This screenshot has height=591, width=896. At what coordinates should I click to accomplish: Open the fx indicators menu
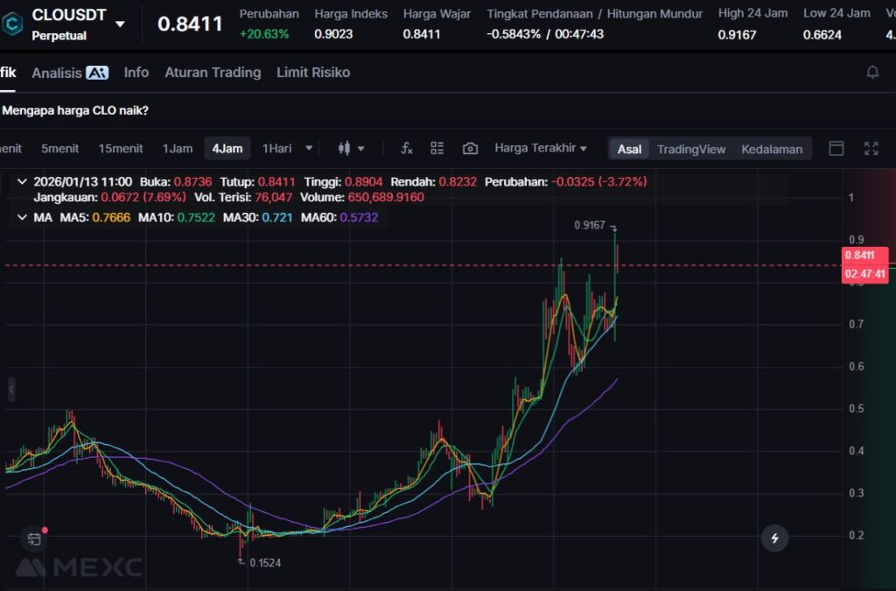click(407, 149)
